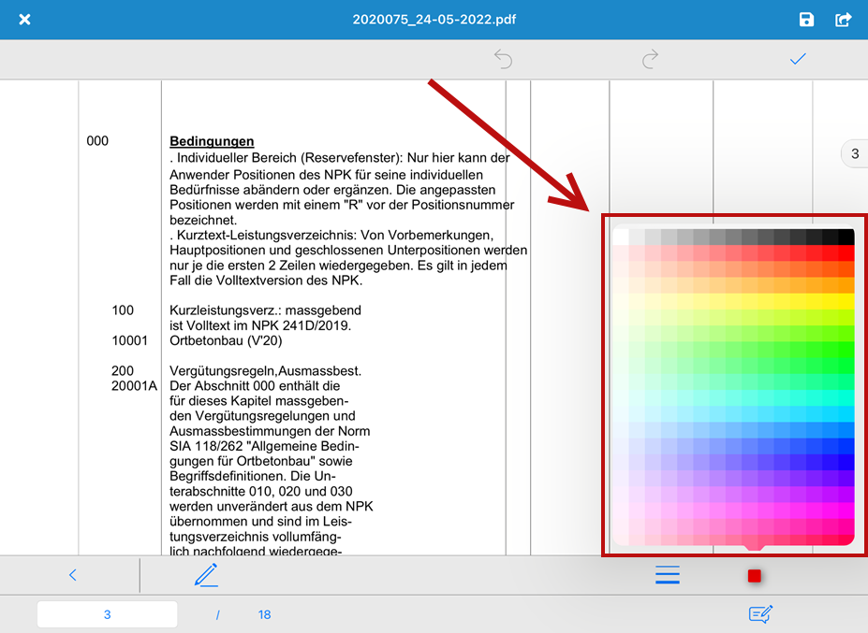Screen dimensions: 868x633
Task: Close the PDF with the X icon
Action: (x=25, y=20)
